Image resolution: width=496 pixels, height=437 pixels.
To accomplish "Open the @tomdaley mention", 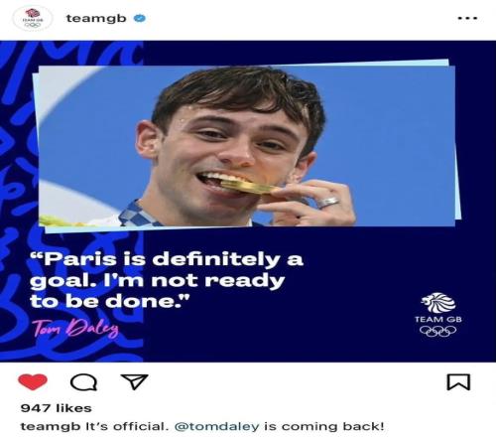I will [x=217, y=426].
